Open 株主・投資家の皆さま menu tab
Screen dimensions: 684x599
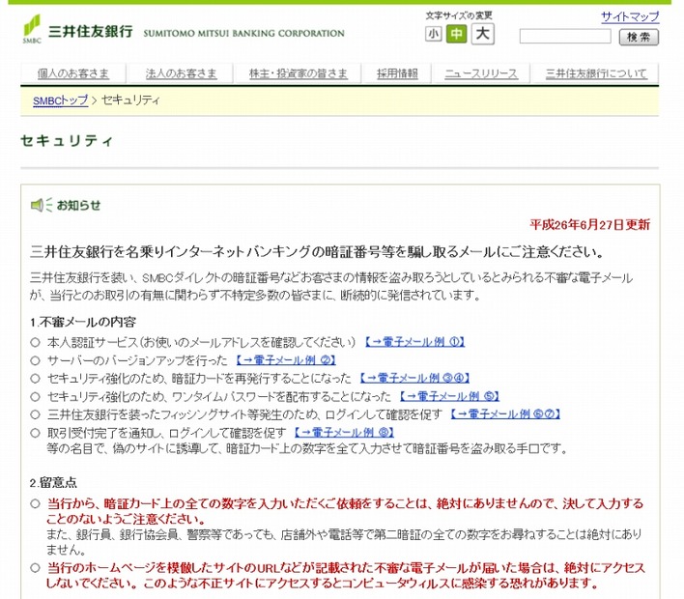pos(299,73)
